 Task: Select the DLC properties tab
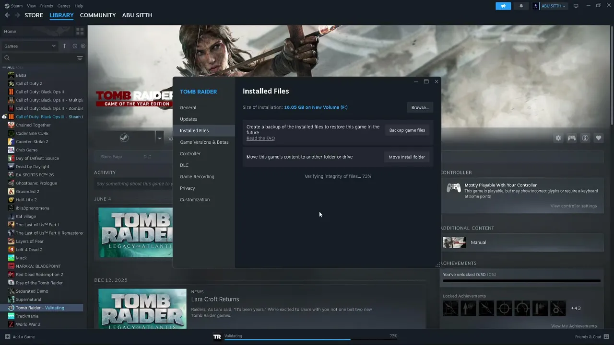(204, 165)
